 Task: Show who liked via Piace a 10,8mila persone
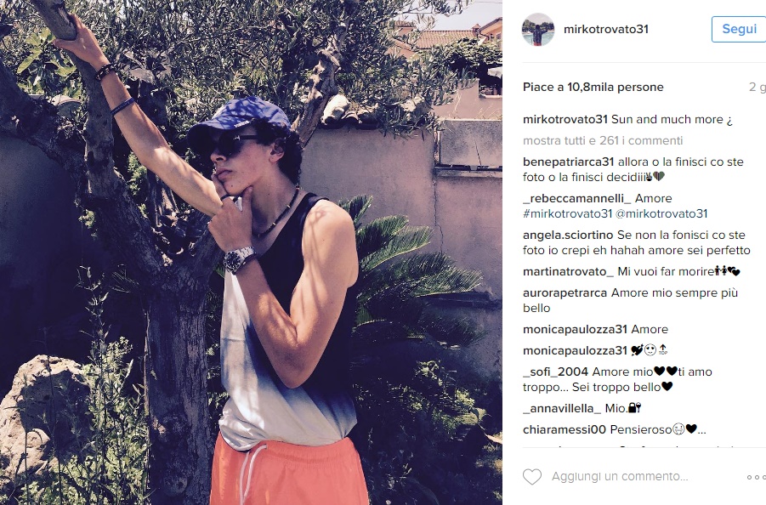(x=593, y=88)
